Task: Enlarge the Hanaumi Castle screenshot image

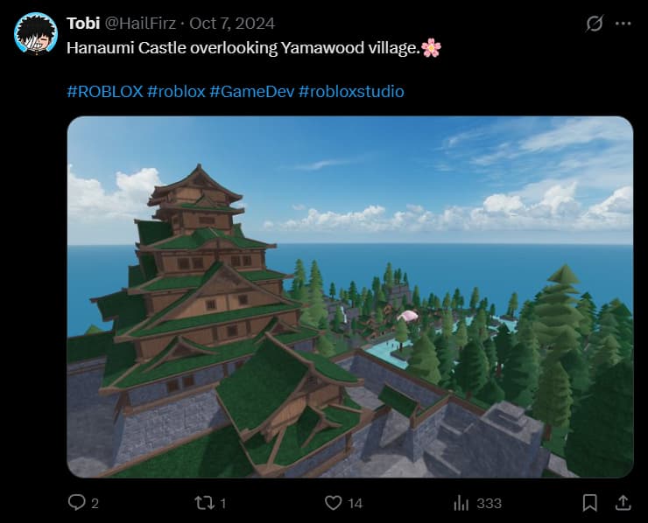Action: (x=350, y=296)
